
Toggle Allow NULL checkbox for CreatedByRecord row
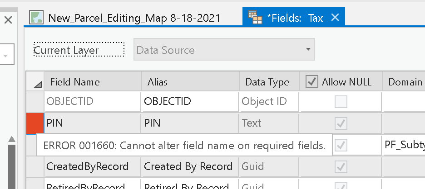[341, 167]
